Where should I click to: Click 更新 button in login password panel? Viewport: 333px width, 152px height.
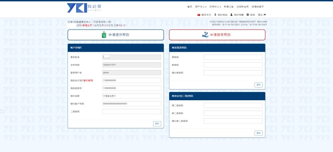[x=258, y=85]
